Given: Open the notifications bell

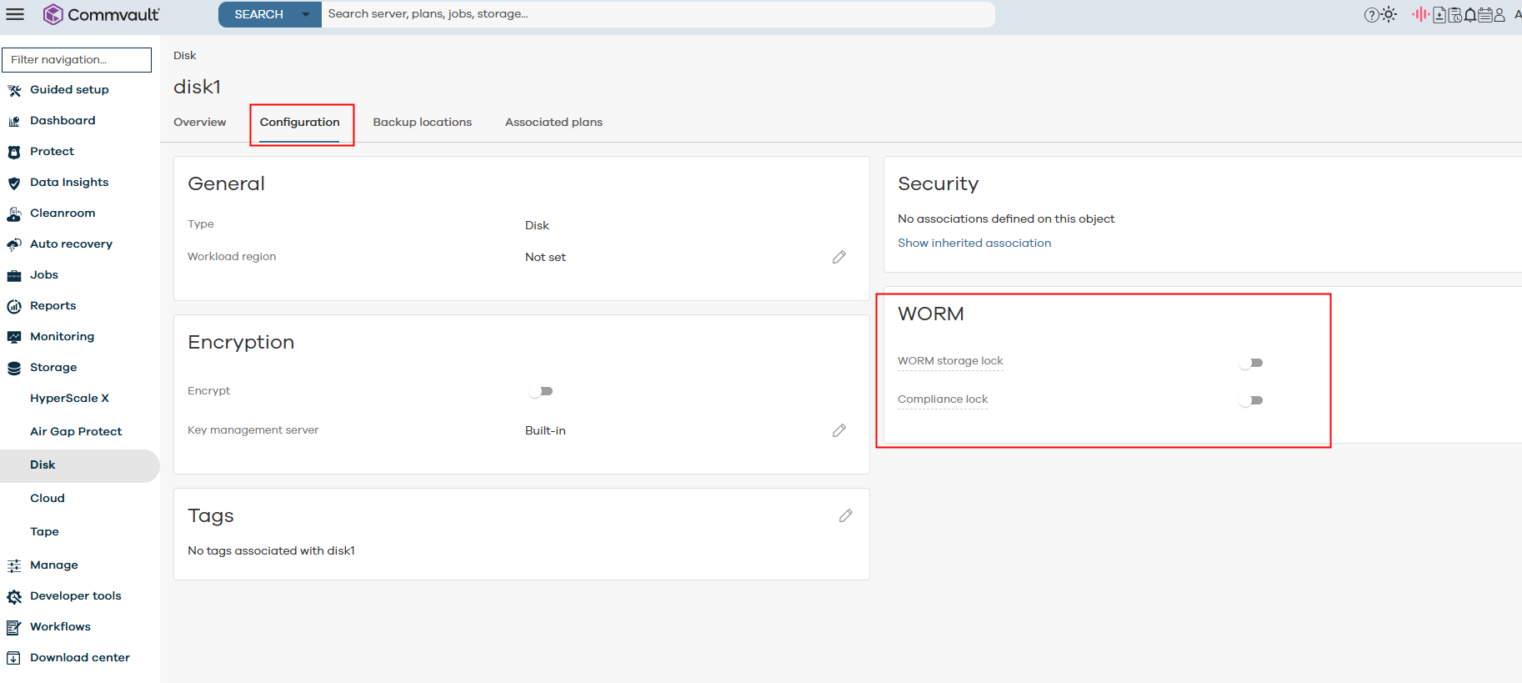Looking at the screenshot, I should [x=1470, y=14].
